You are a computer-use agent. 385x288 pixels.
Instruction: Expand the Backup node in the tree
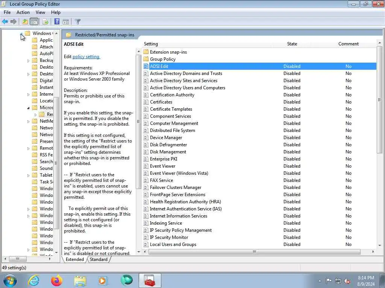click(x=28, y=60)
